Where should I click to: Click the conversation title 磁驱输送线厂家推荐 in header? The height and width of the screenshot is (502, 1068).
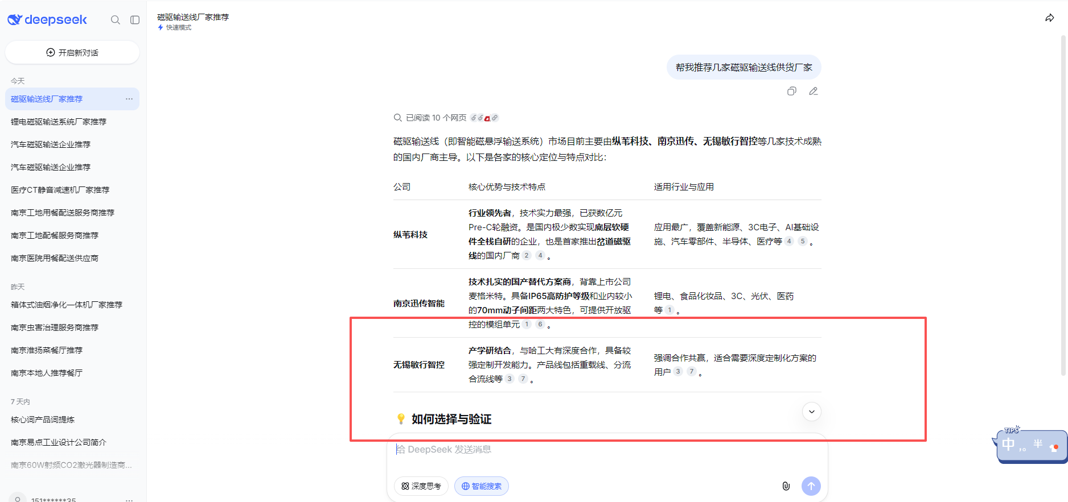pyautogui.click(x=193, y=17)
